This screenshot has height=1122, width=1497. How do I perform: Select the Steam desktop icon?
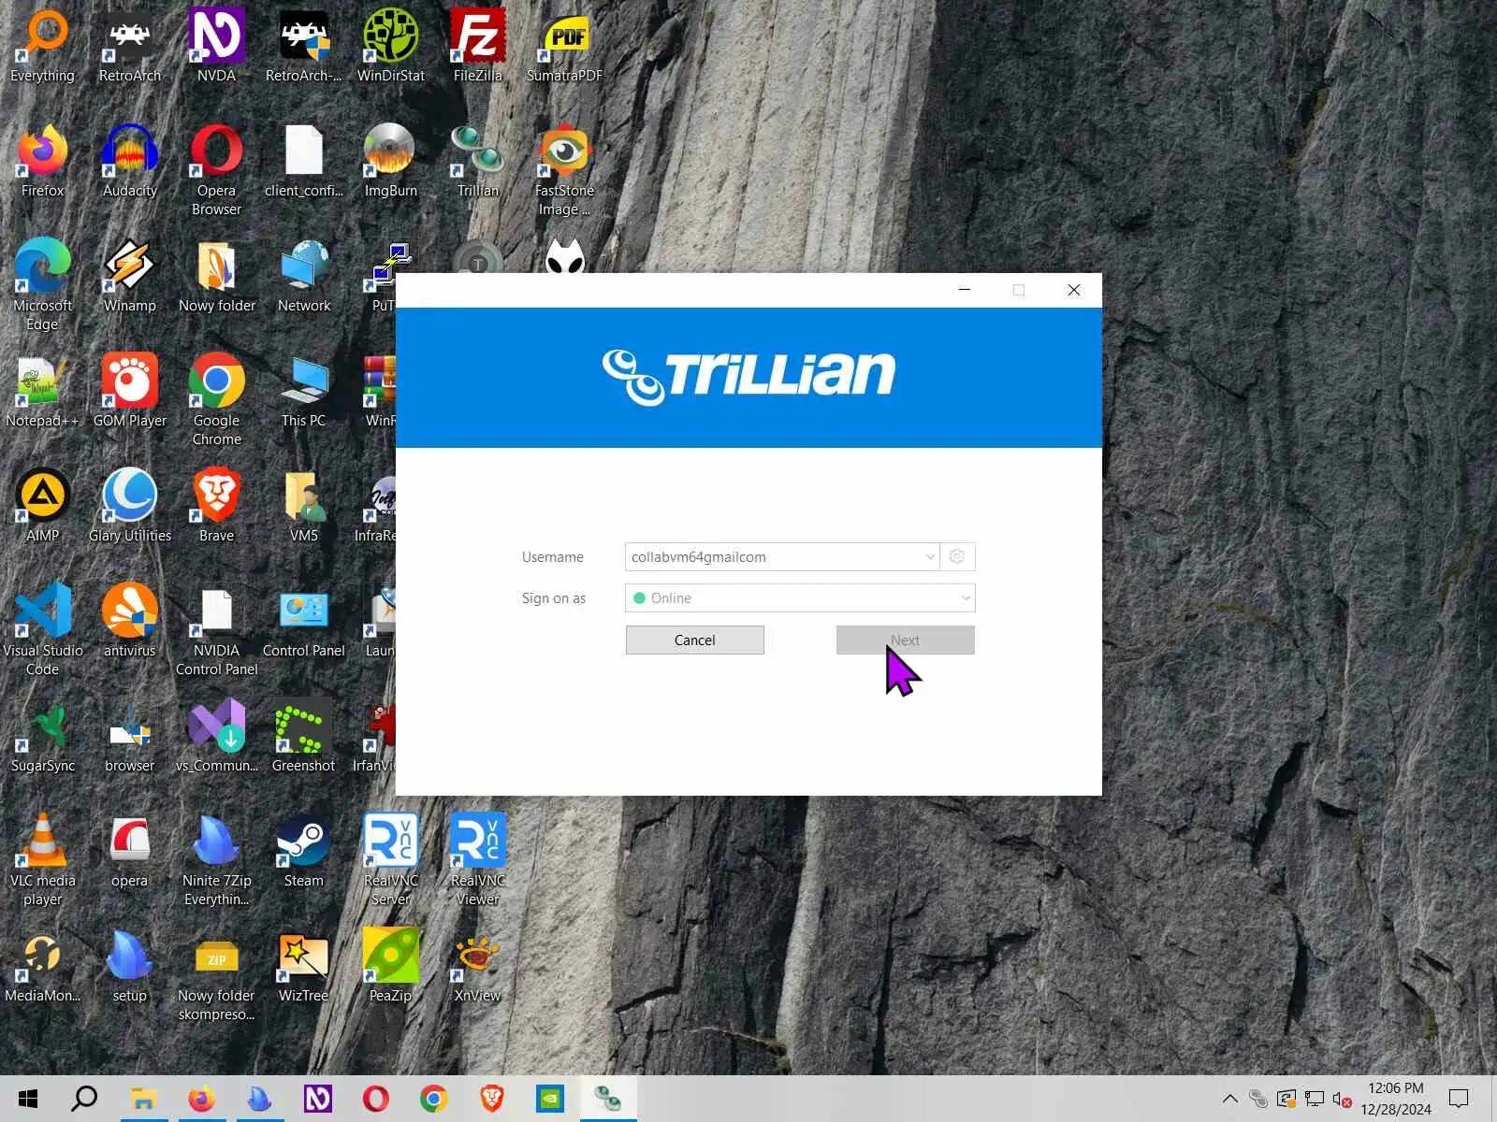point(304,851)
